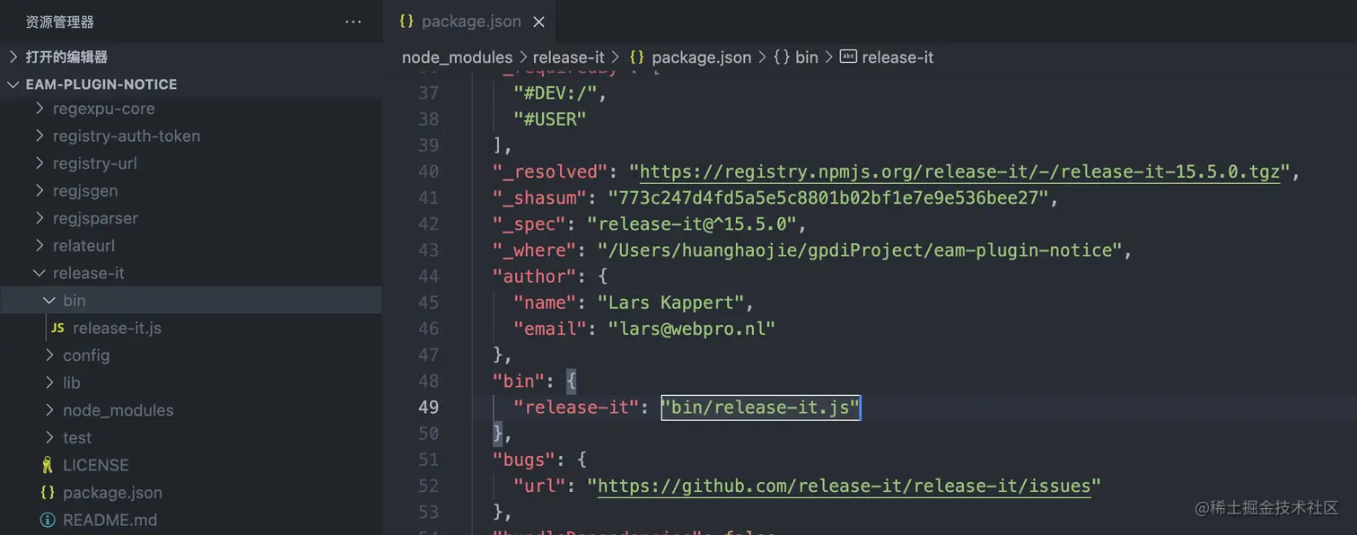Click line number 49 in gutter

click(429, 408)
